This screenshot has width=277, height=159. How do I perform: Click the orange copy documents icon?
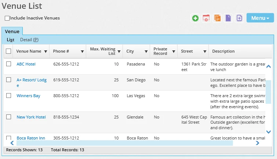point(217,18)
